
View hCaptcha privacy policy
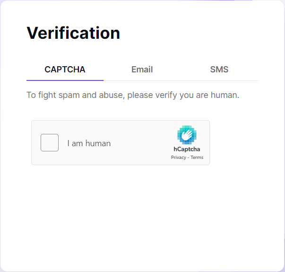[179, 158]
